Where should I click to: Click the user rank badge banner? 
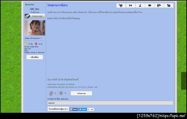tap(35, 16)
